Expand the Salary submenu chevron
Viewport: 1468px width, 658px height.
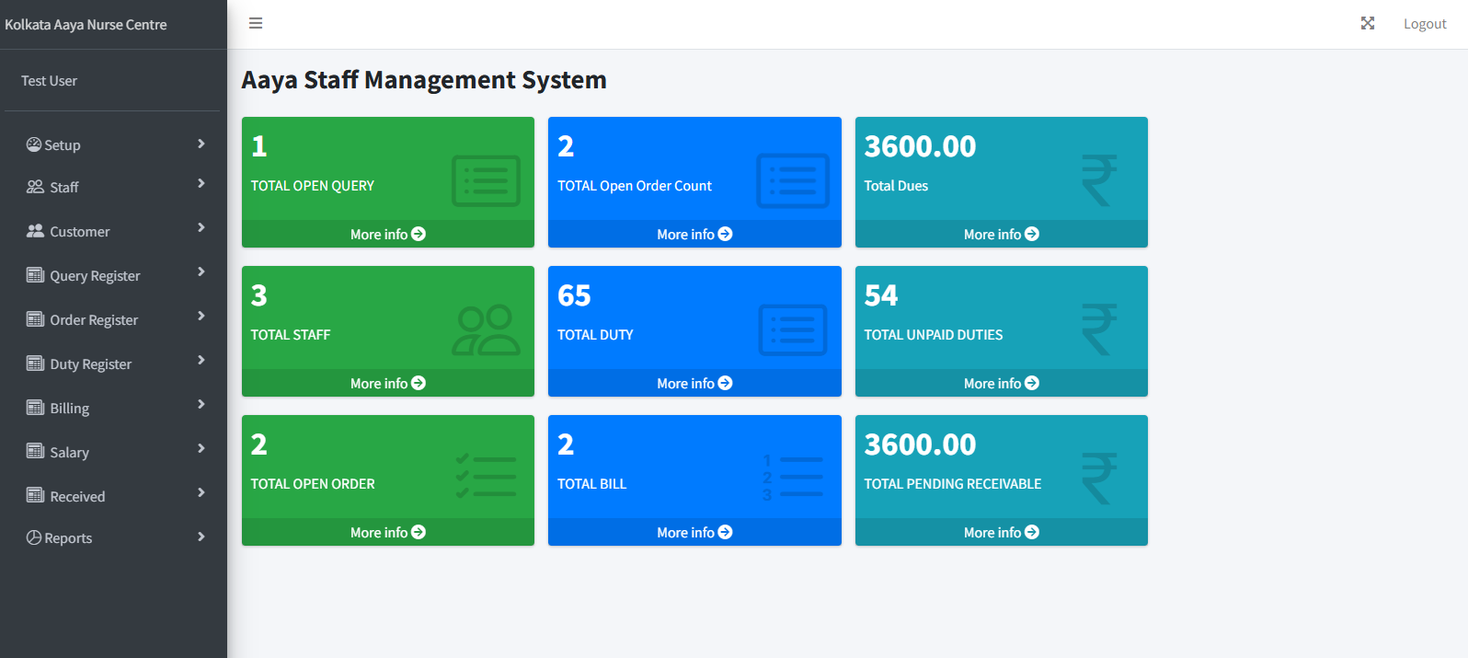[201, 449]
